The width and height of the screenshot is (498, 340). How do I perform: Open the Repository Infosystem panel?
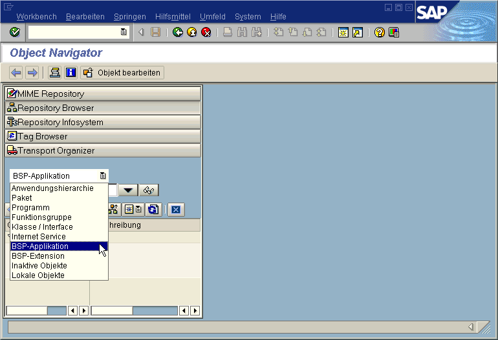point(103,123)
